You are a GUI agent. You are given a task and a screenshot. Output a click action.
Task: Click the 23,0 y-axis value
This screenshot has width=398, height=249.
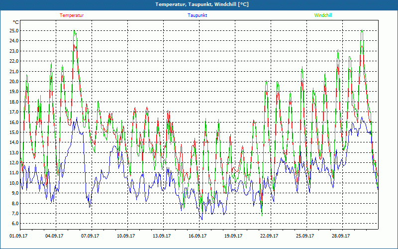pos(14,51)
